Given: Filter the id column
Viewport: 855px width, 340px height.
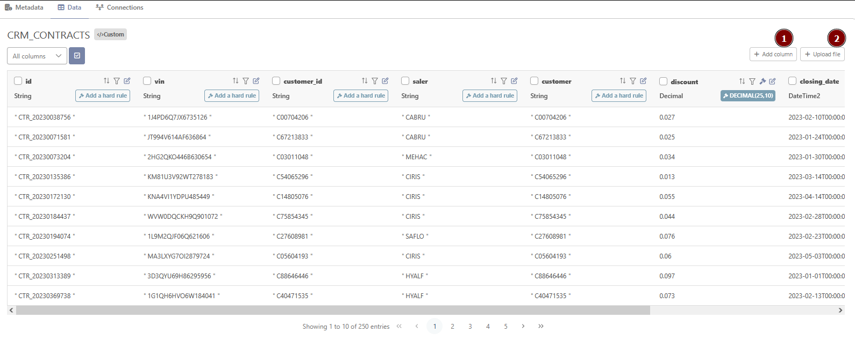Looking at the screenshot, I should (117, 81).
